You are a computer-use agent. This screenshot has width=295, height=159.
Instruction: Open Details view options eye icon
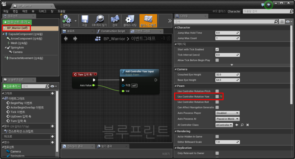[x=289, y=21]
